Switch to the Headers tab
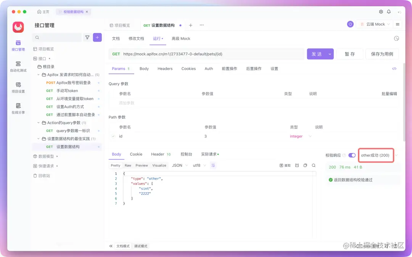This screenshot has width=412, height=257. pos(165,69)
